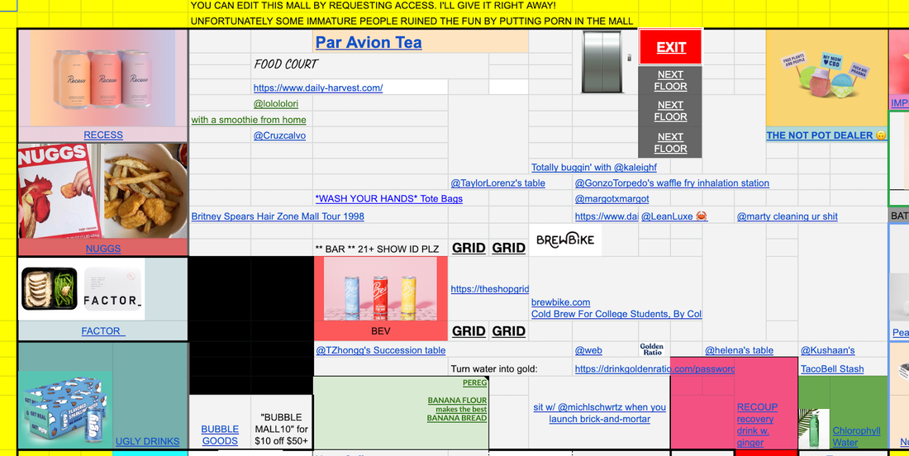Open 'Cold Brew For College Students' link
Screen dimensions: 909x456
[616, 314]
